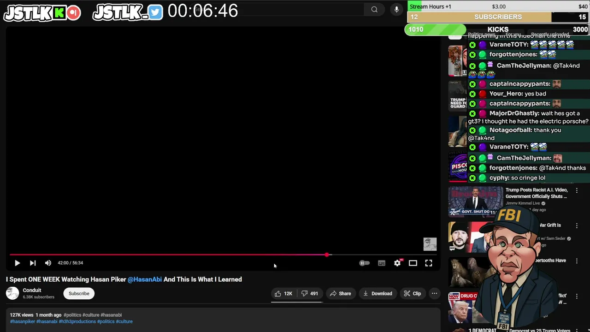
Task: Open the player settings gear
Action: (x=397, y=263)
